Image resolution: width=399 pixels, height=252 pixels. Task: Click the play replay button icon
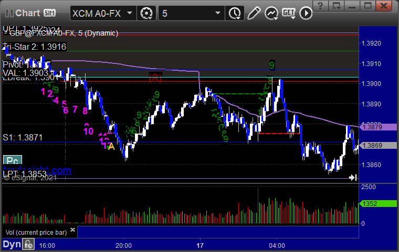click(306, 13)
